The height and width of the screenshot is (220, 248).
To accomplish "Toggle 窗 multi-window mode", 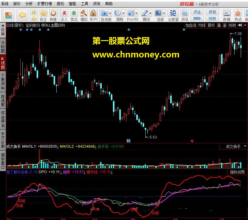I will [x=225, y=25].
